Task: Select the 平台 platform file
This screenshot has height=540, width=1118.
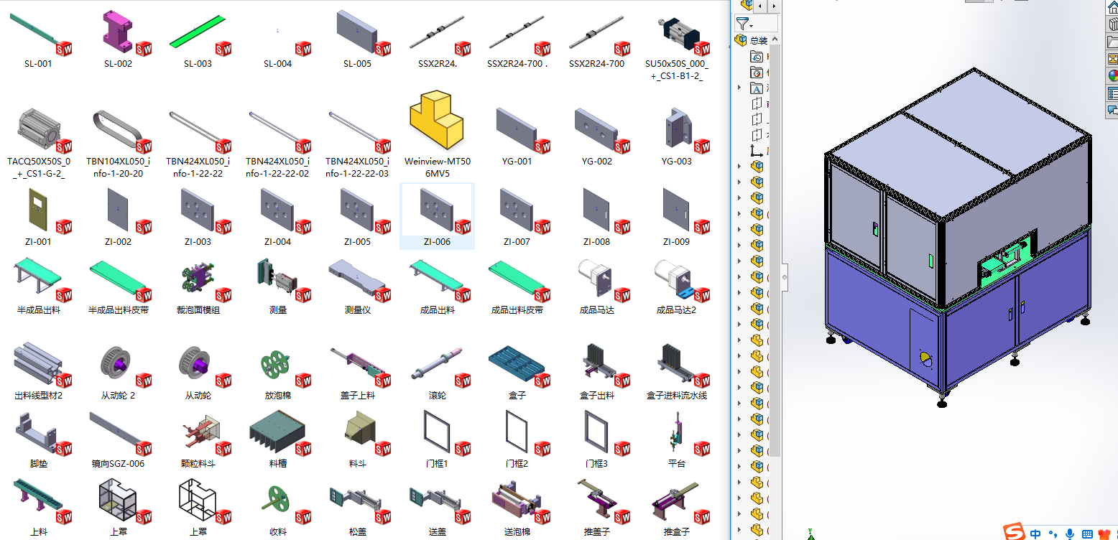Action: [677, 436]
